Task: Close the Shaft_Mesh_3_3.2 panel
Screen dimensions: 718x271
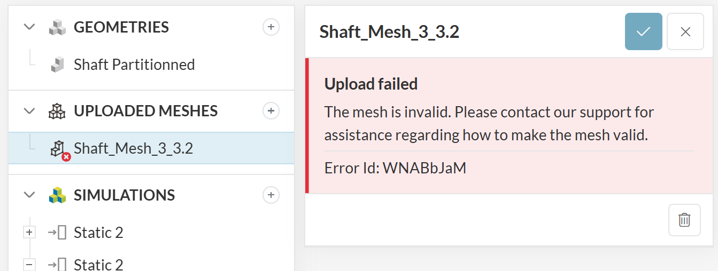Action: pyautogui.click(x=685, y=31)
